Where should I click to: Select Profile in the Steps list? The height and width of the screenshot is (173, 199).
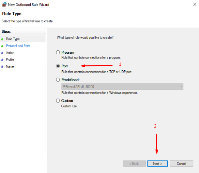point(10,60)
